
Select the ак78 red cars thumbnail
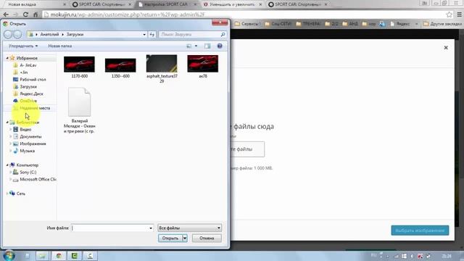tap(203, 64)
